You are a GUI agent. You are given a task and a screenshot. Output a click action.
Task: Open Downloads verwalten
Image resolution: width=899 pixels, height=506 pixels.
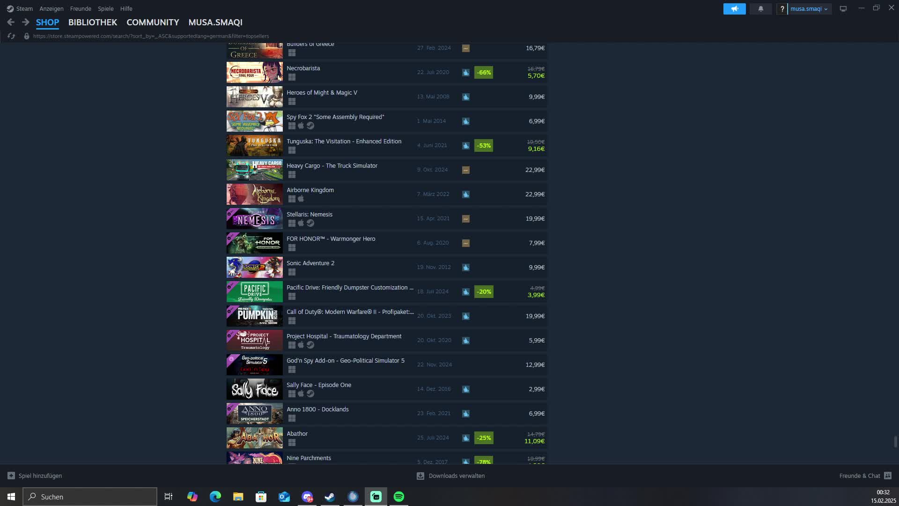tap(451, 476)
